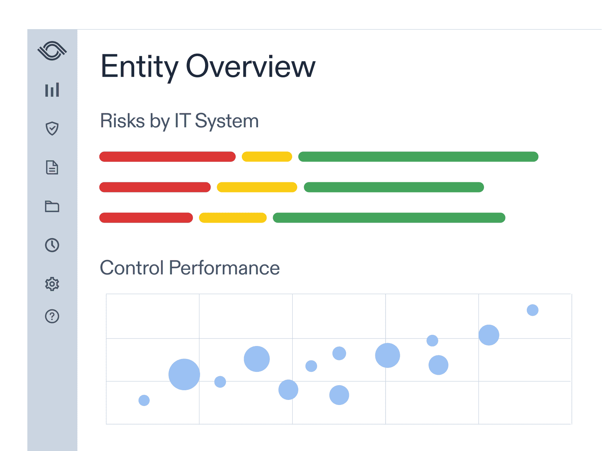Viewport: 602px width, 451px height.
Task: Open the folder files section
Action: point(53,207)
